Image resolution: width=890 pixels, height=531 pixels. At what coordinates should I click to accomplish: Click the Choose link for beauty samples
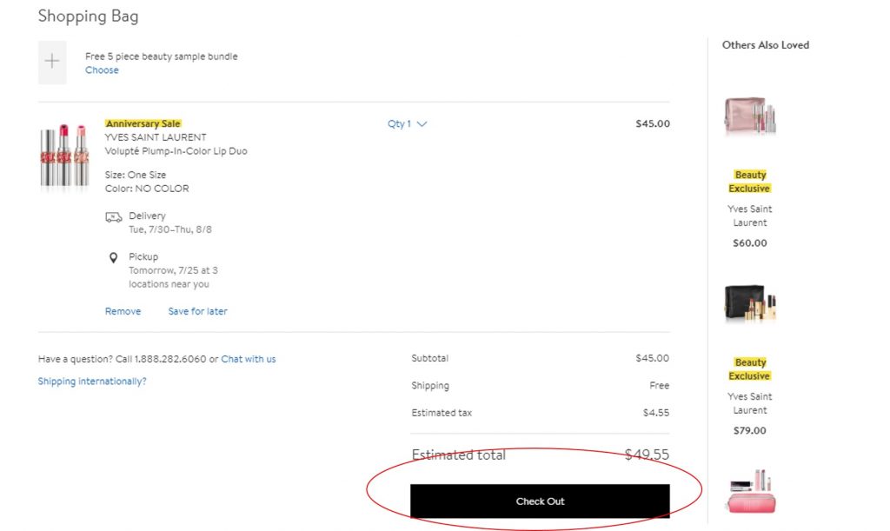102,70
